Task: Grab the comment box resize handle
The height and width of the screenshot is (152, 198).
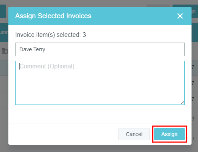Action: (x=182, y=103)
